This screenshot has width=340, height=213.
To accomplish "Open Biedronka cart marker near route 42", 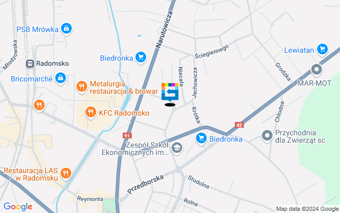I will click(201, 138).
